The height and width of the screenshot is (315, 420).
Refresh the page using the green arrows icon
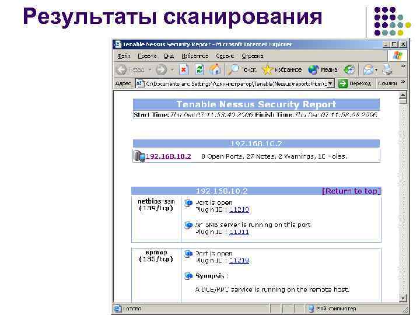(x=199, y=69)
